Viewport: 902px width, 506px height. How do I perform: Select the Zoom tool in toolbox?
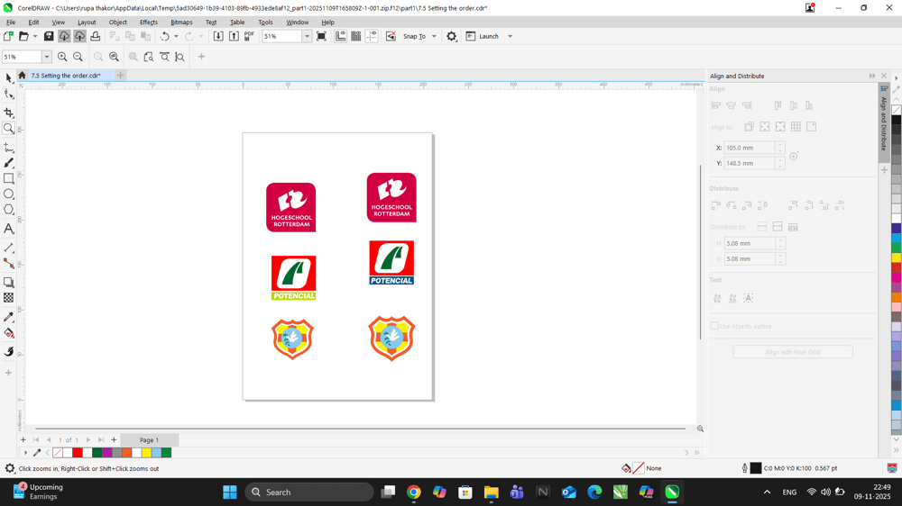pyautogui.click(x=9, y=128)
